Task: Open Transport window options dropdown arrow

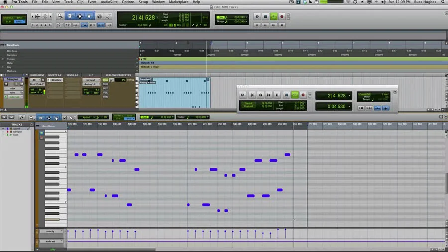Action: point(395,92)
